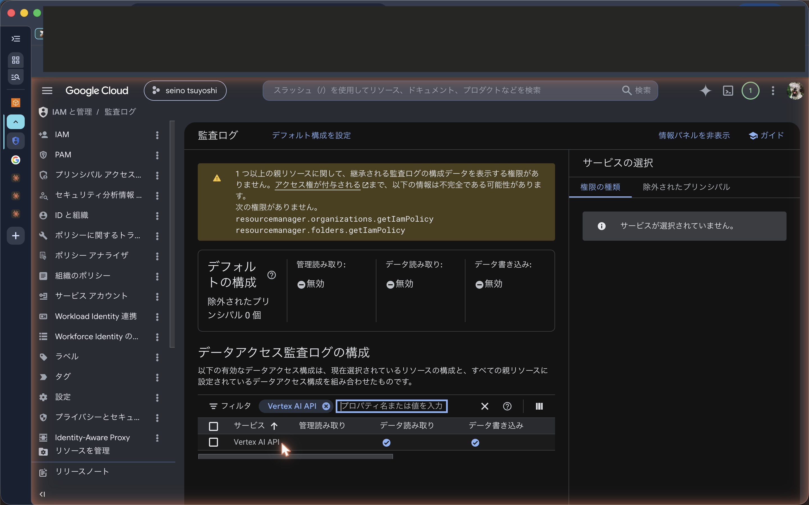Viewport: 809px width, 505px height.
Task: Open the orange cube icon in outer sidebar
Action: coord(16,102)
